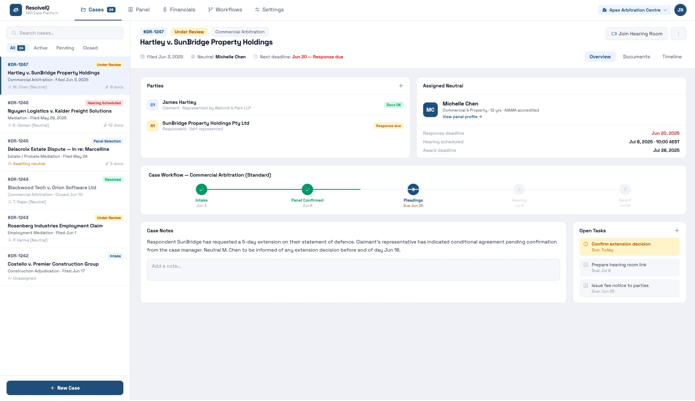Open the Workflows tab
This screenshot has height=401, width=695.
tap(225, 10)
